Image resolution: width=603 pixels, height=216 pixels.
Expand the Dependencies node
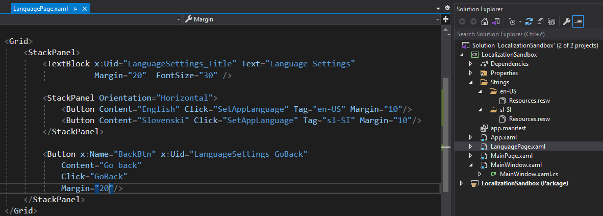click(x=471, y=64)
